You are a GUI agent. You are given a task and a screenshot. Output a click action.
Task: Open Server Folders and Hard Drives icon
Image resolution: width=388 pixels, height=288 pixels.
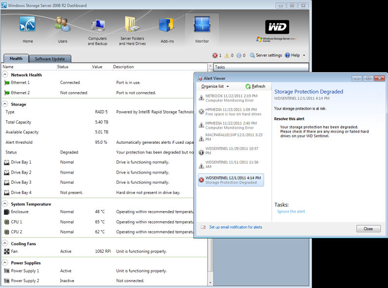[132, 24]
